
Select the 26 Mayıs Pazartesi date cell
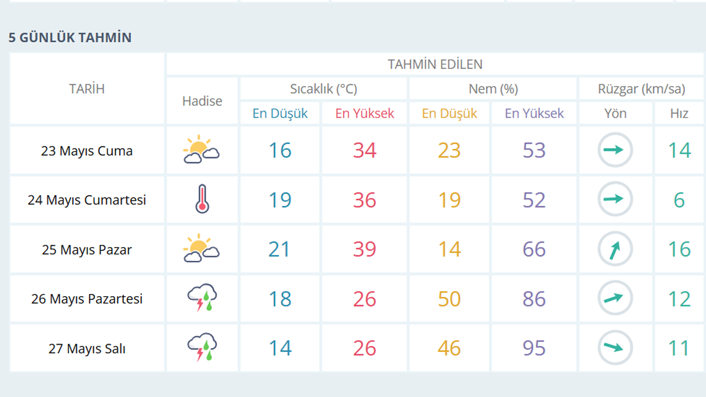[87, 299]
